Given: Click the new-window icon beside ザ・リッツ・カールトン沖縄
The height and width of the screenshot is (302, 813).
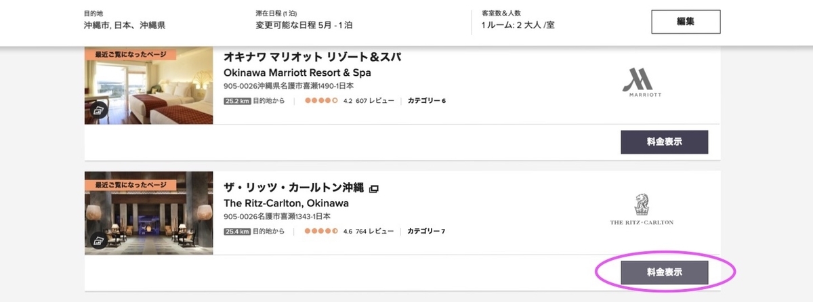Looking at the screenshot, I should tap(374, 188).
